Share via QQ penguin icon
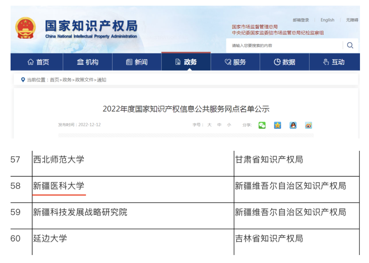Screen dimensions: 369x263 (x=293, y=125)
